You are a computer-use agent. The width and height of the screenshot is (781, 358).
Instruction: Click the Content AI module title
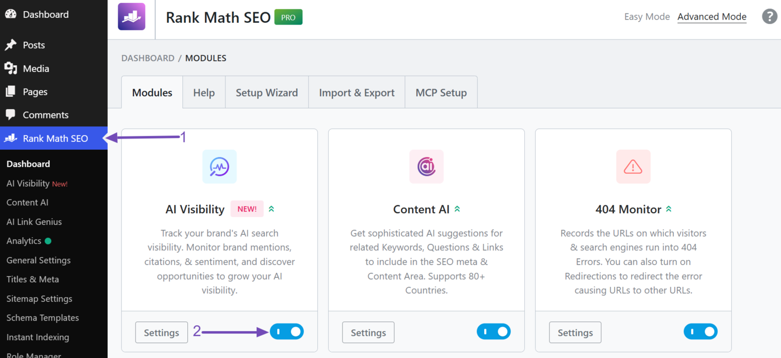(421, 209)
